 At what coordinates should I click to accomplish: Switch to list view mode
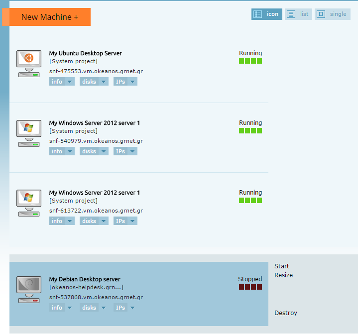(x=298, y=14)
